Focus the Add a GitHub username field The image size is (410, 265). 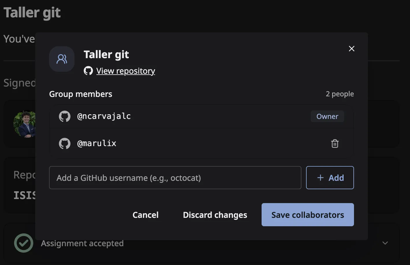tap(175, 178)
